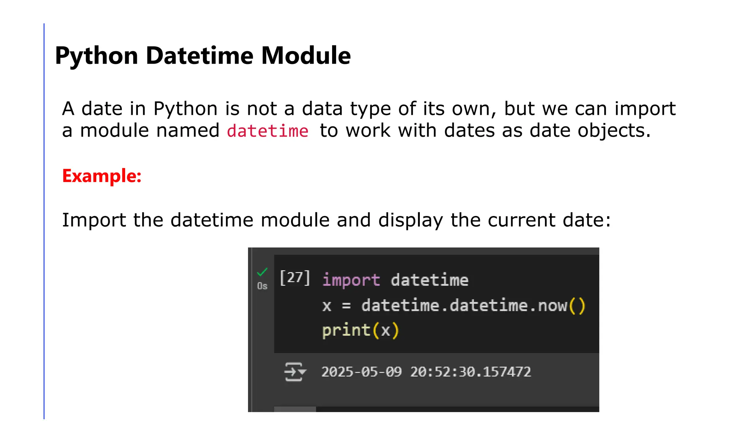Click the '0s' execution time label
The image size is (749, 421).
point(262,286)
